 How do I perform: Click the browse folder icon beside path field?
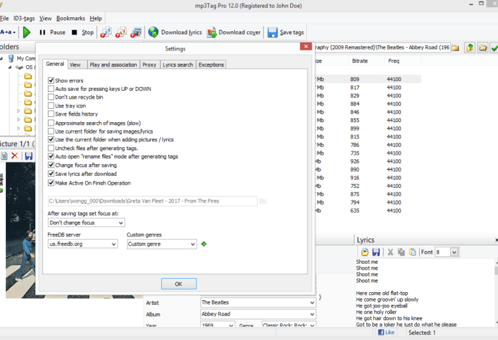click(x=263, y=201)
